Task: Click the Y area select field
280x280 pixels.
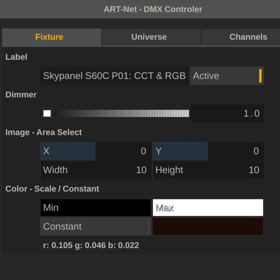Action: point(208,151)
